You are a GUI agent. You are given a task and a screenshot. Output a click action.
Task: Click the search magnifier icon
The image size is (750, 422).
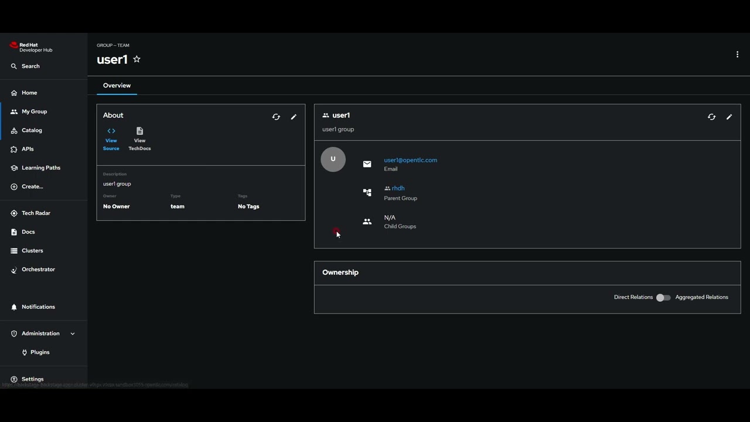14,66
